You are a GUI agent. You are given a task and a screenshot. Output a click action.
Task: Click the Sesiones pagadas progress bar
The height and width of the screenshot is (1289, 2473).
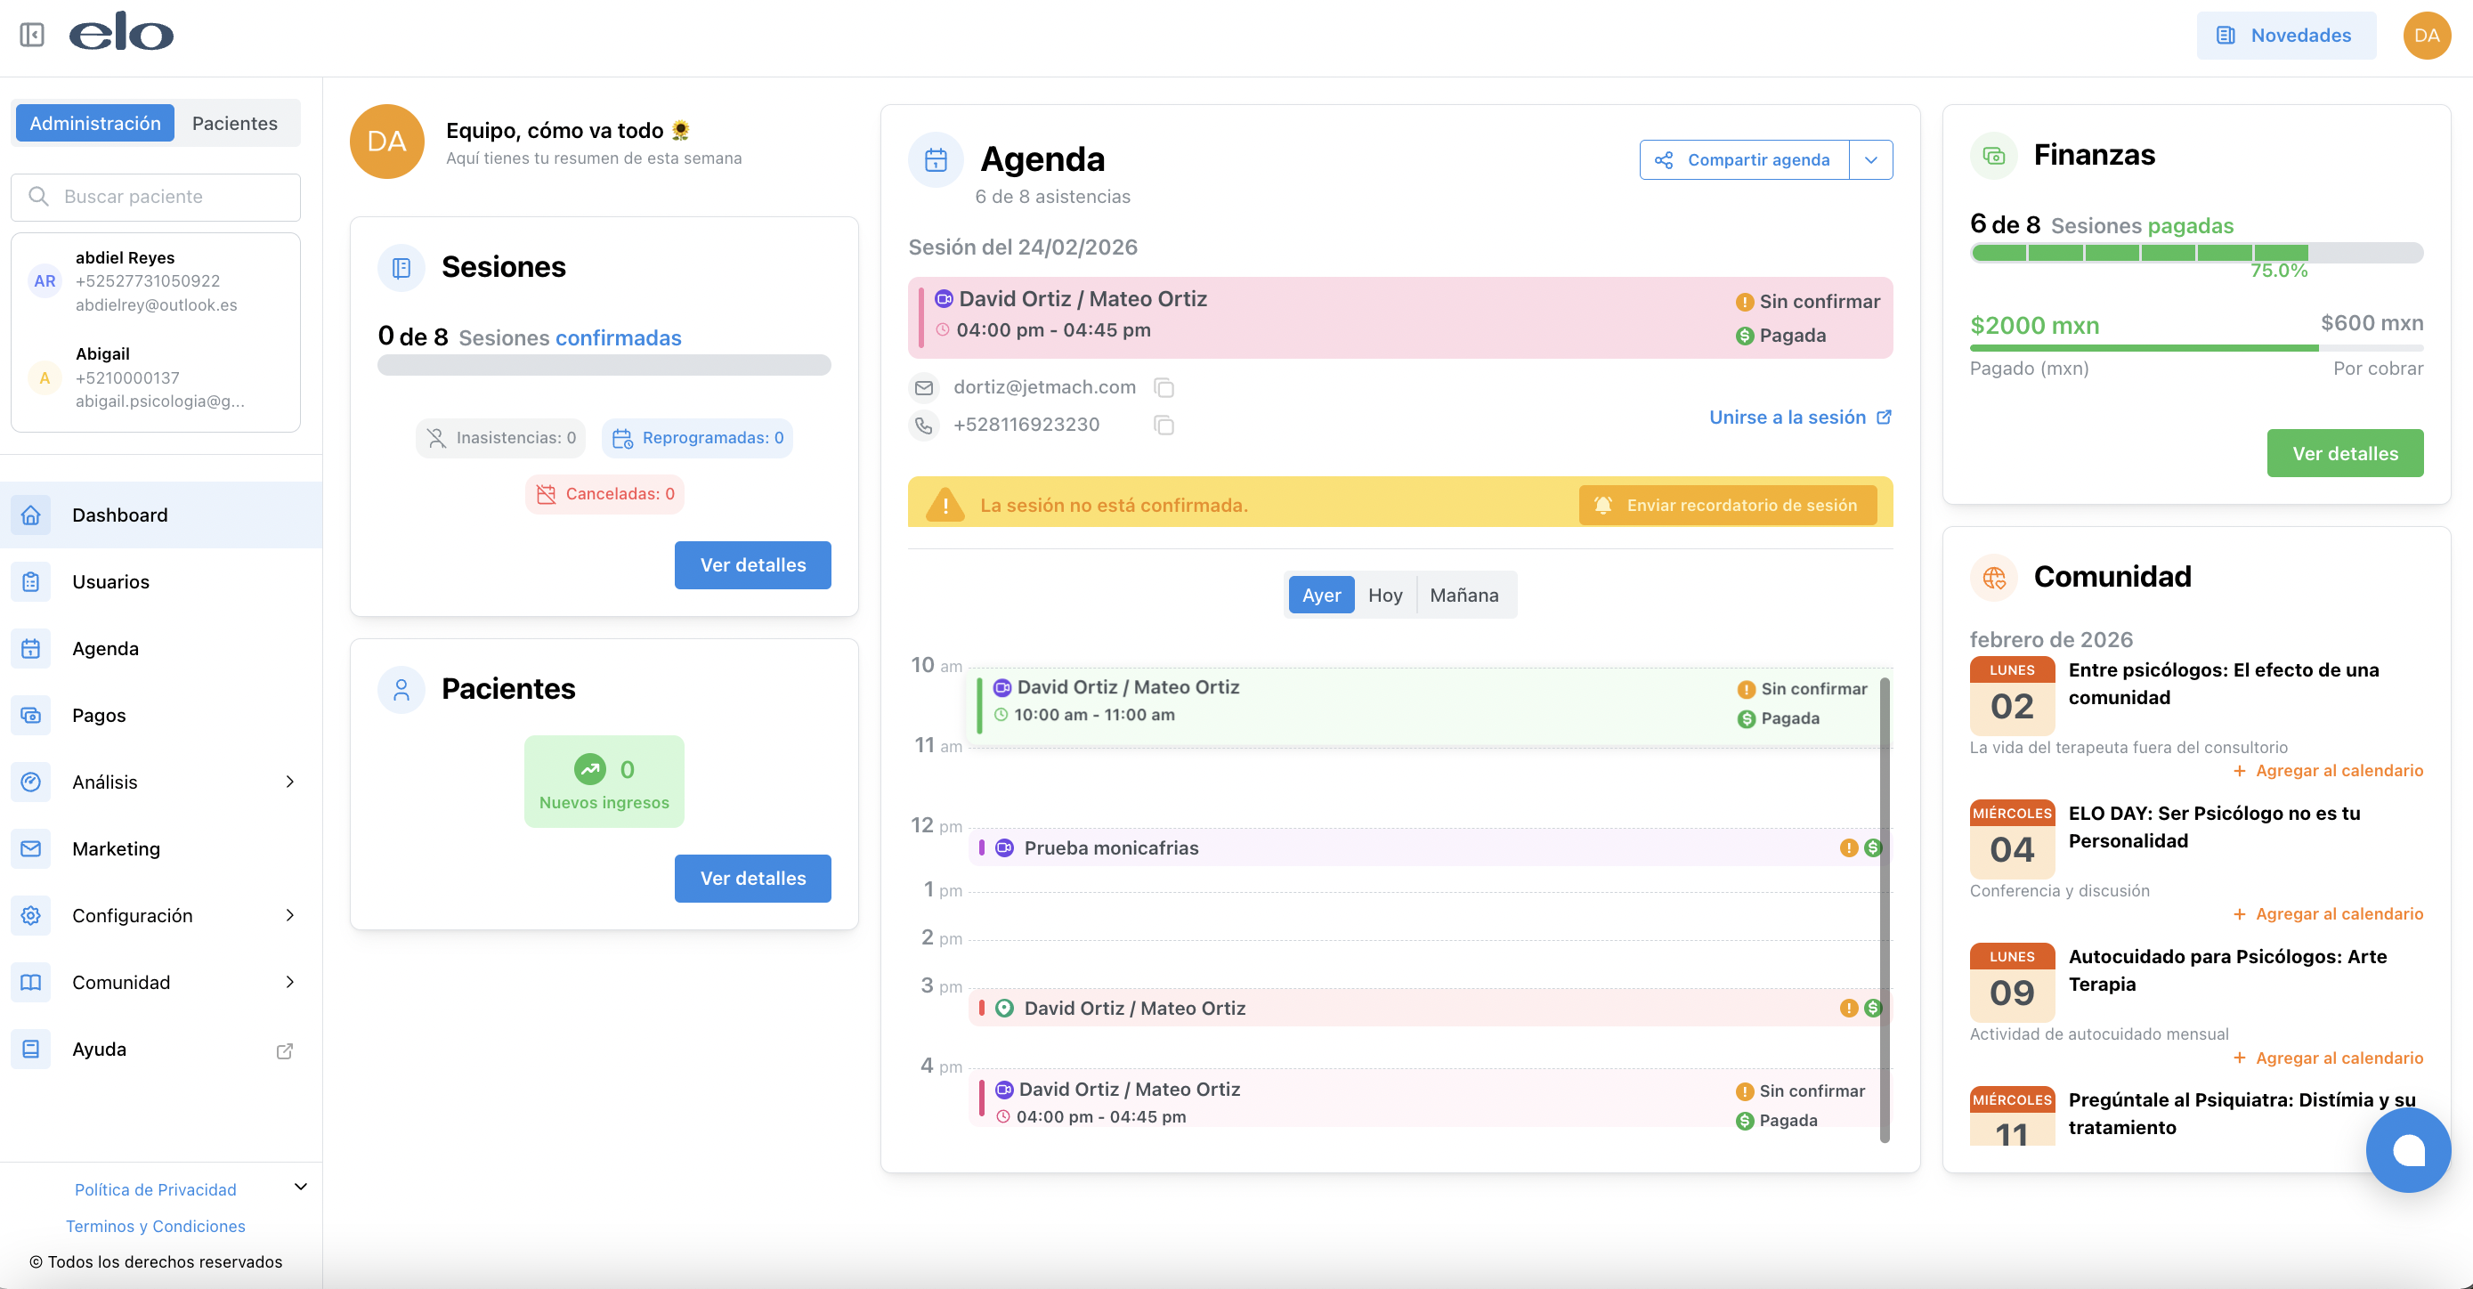2195,254
